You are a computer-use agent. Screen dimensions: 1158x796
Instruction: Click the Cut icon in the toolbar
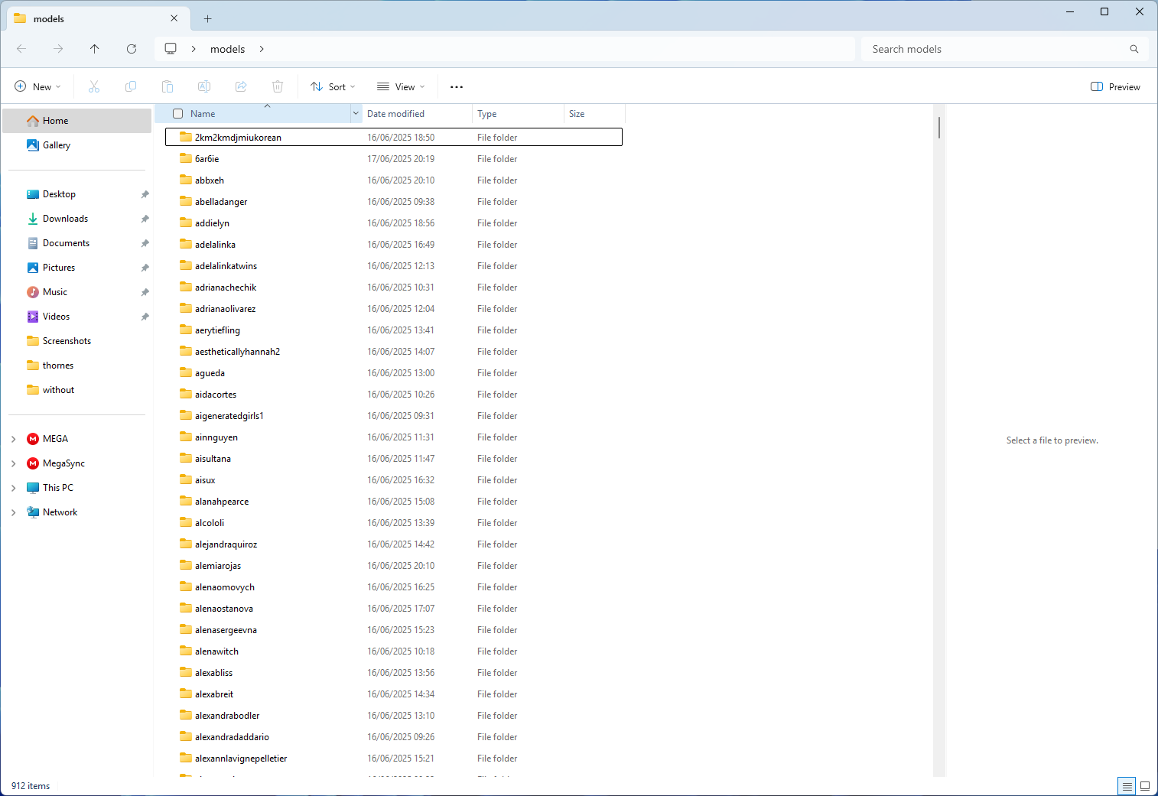coord(93,86)
